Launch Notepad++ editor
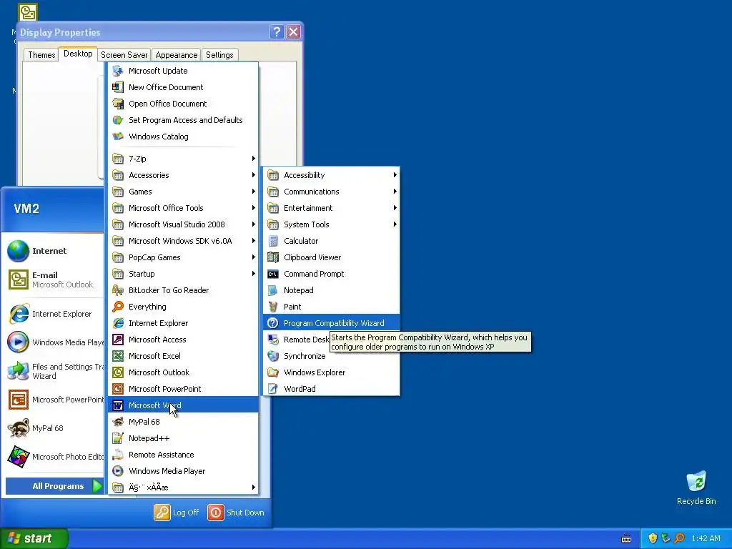Viewport: 732px width, 549px height. 183,438
